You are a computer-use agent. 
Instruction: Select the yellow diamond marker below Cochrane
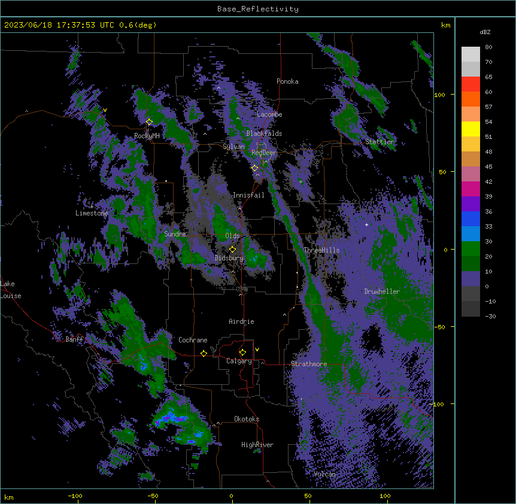click(x=204, y=353)
